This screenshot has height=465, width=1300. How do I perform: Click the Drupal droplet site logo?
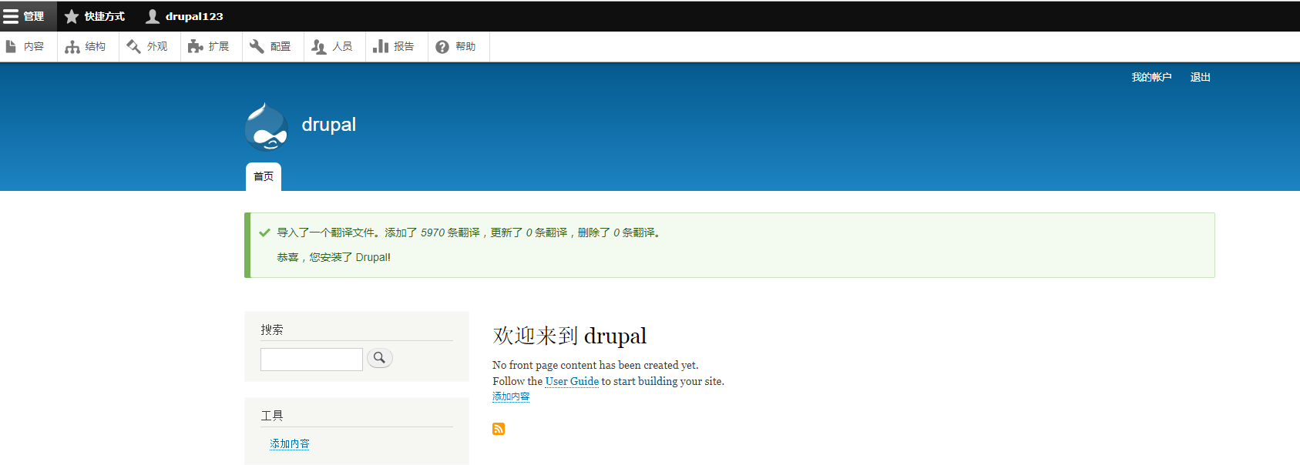pos(267,127)
